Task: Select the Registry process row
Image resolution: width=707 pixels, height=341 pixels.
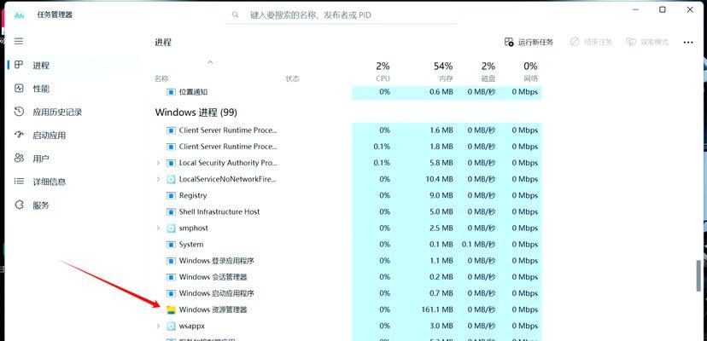Action: point(348,195)
